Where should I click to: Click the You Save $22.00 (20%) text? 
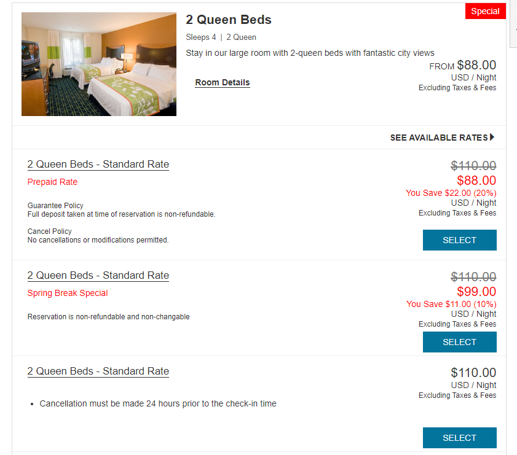coord(451,193)
